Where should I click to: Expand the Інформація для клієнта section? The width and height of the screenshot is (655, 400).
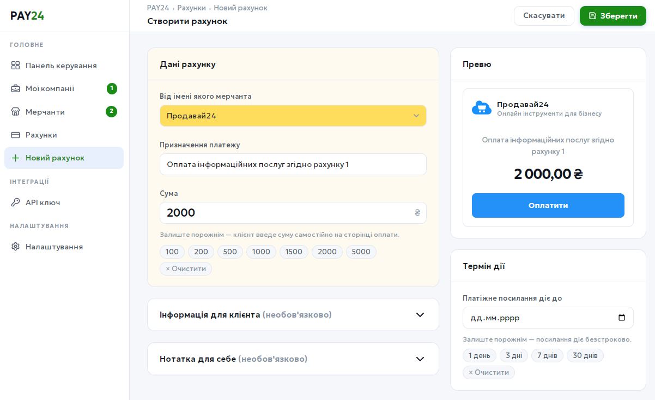tap(293, 315)
